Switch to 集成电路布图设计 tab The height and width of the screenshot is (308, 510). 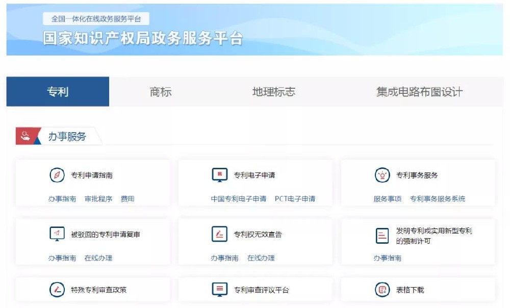click(x=419, y=92)
